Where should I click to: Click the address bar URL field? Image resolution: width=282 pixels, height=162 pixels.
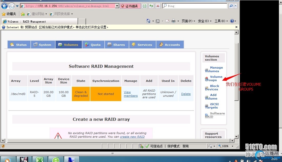(x=68, y=6)
